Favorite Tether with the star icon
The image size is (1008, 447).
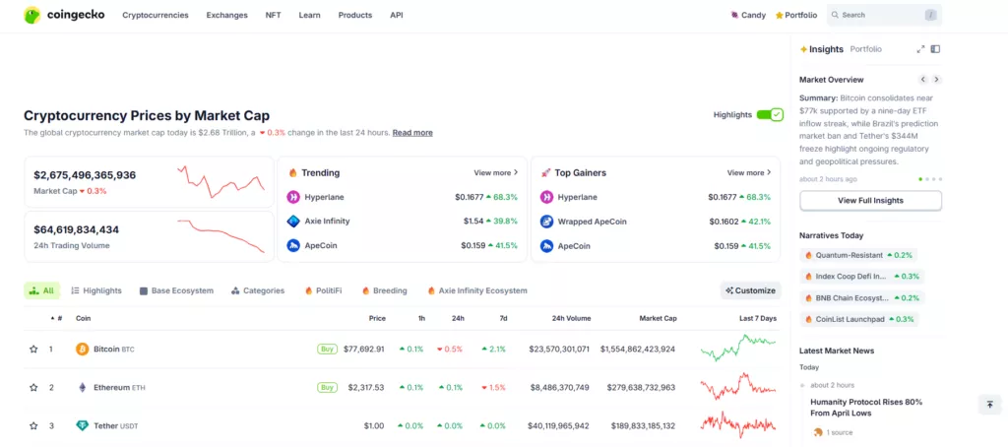pos(33,425)
